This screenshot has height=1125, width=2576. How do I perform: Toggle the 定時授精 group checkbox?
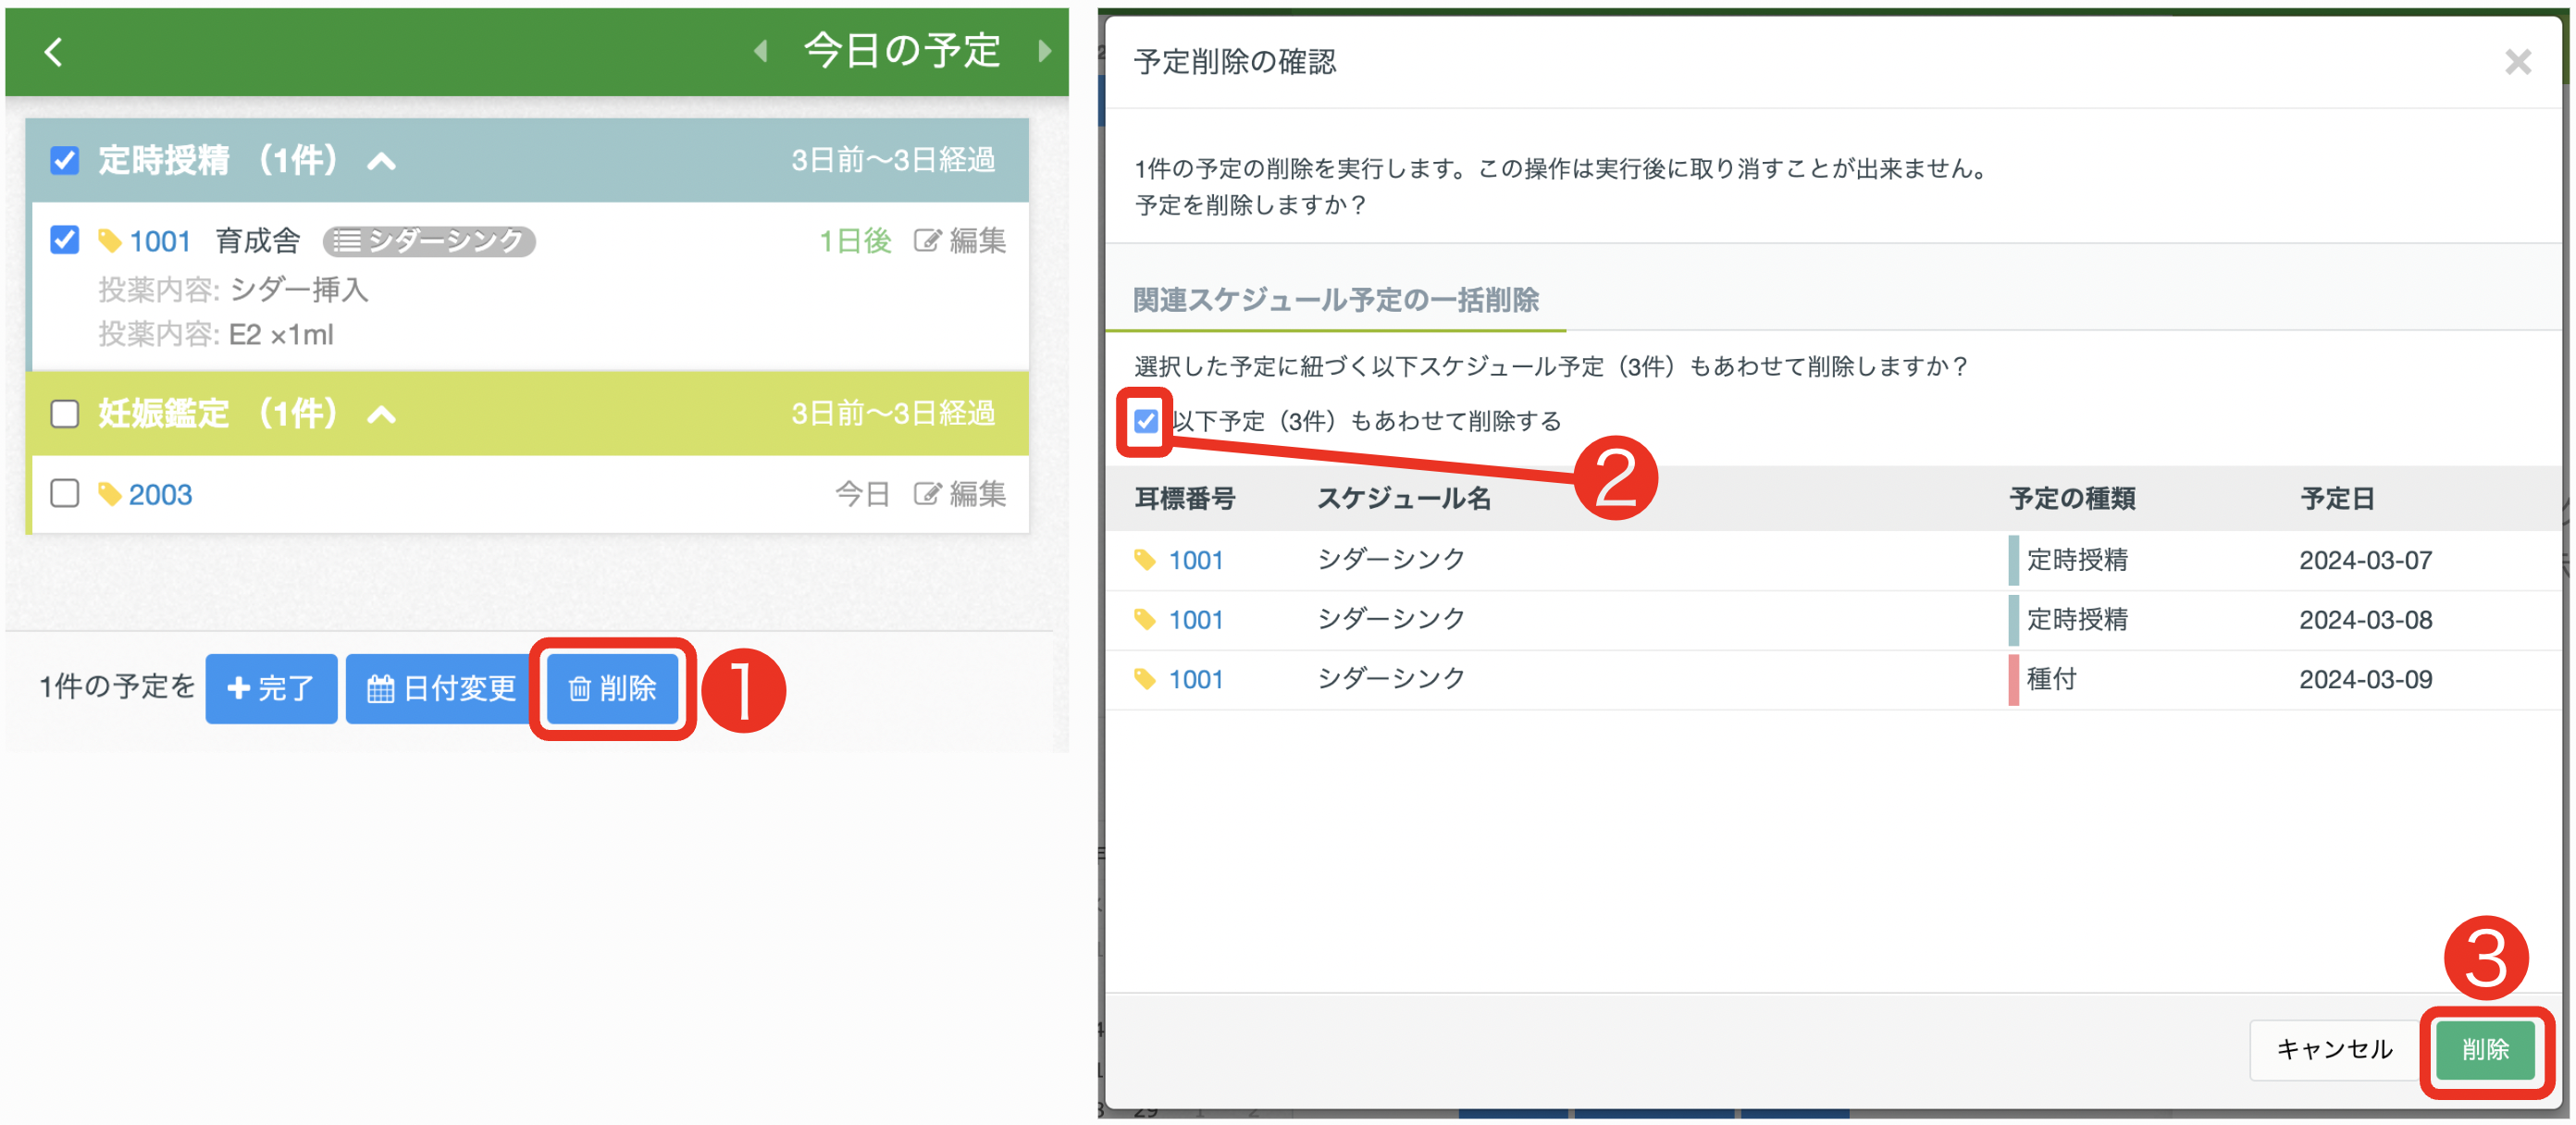[65, 160]
